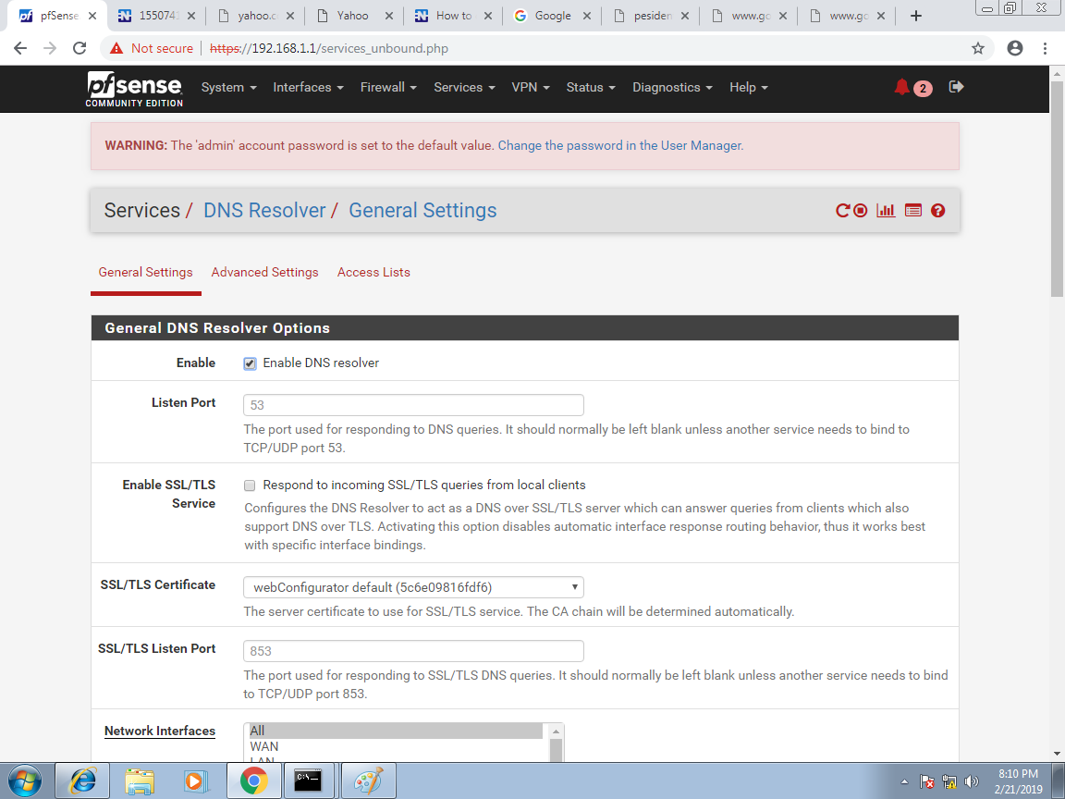
Task: Expand the Firewall menu
Action: coord(388,87)
